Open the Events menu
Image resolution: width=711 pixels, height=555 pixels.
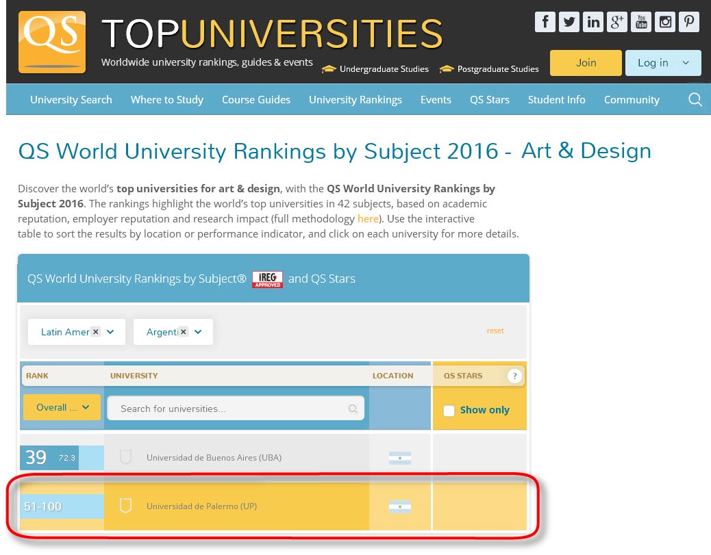click(x=436, y=100)
